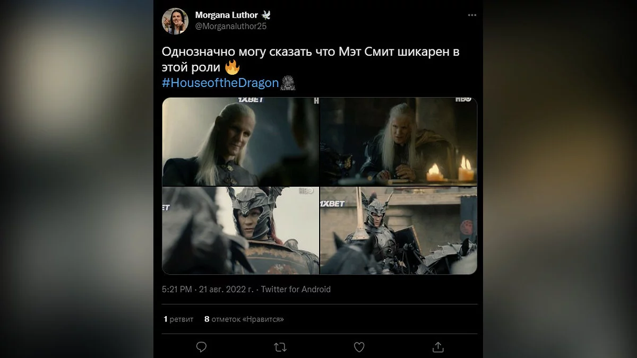The image size is (637, 358).
Task: View the bottom-left helmeted knight photo
Action: [x=240, y=231]
